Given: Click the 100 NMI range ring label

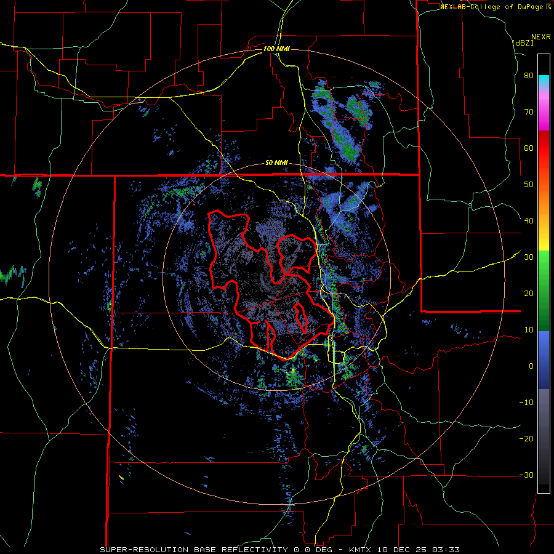Looking at the screenshot, I should tap(276, 49).
